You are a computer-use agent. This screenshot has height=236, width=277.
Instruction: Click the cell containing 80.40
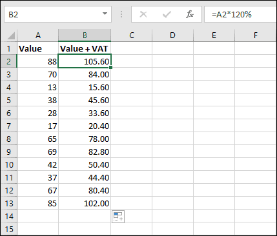pyautogui.click(x=85, y=190)
